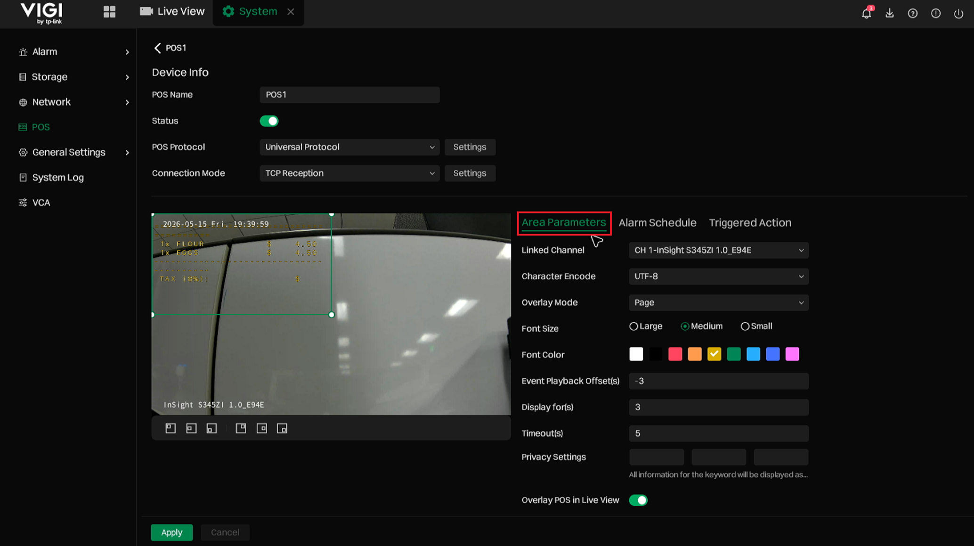
Task: Click the Cancel button
Action: tap(225, 532)
